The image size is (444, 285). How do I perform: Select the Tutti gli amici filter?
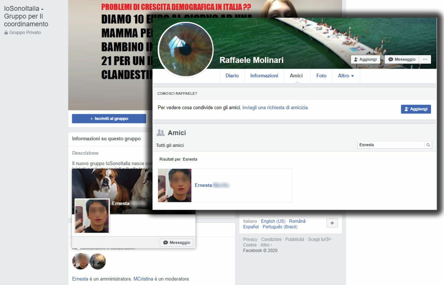tap(170, 145)
